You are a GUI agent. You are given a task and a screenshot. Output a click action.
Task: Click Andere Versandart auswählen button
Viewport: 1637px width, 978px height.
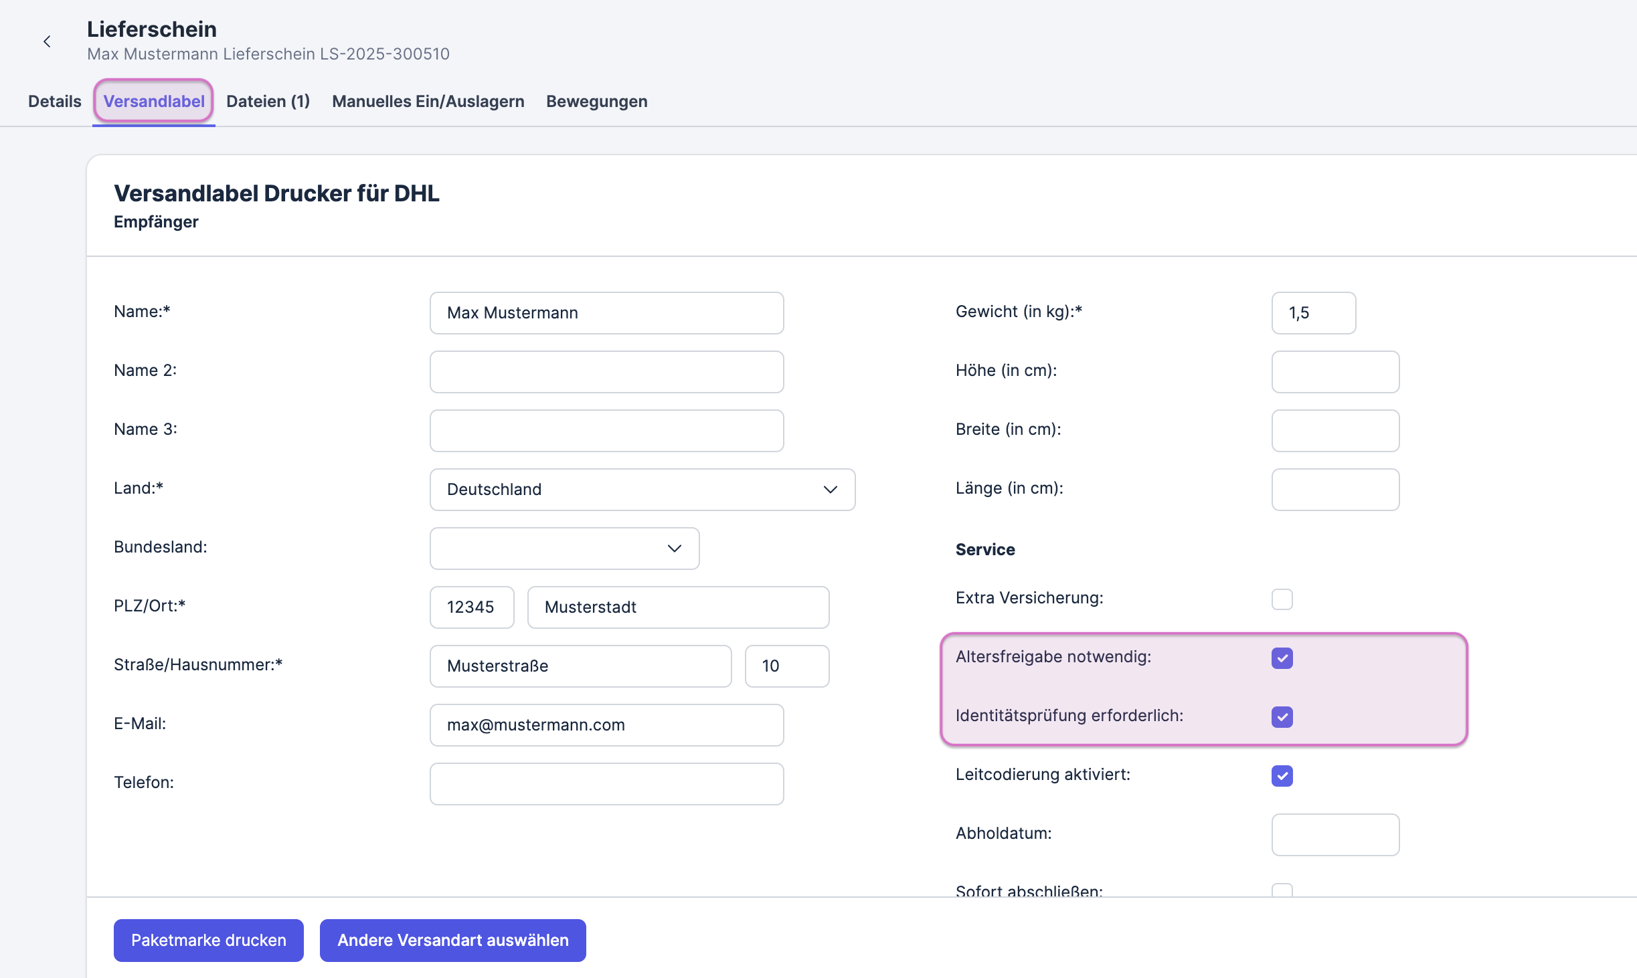point(452,940)
